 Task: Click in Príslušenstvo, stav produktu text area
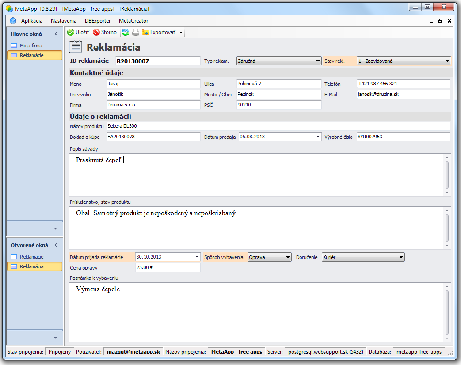(256, 228)
